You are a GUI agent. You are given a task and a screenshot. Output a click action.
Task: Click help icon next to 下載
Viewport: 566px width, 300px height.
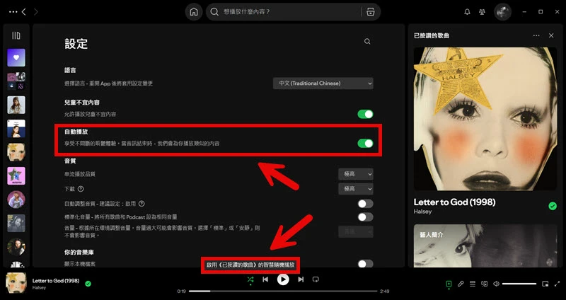(81, 189)
